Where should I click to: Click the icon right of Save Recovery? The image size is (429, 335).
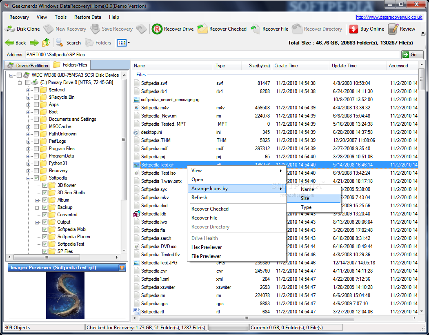tap(142, 29)
